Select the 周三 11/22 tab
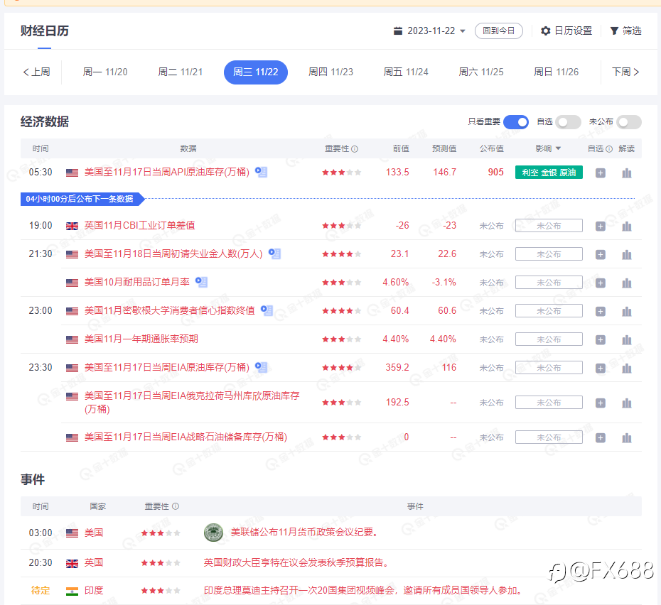 255,72
